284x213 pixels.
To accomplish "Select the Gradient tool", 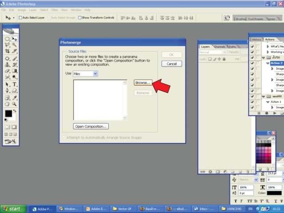I will pyautogui.click(x=14, y=71).
